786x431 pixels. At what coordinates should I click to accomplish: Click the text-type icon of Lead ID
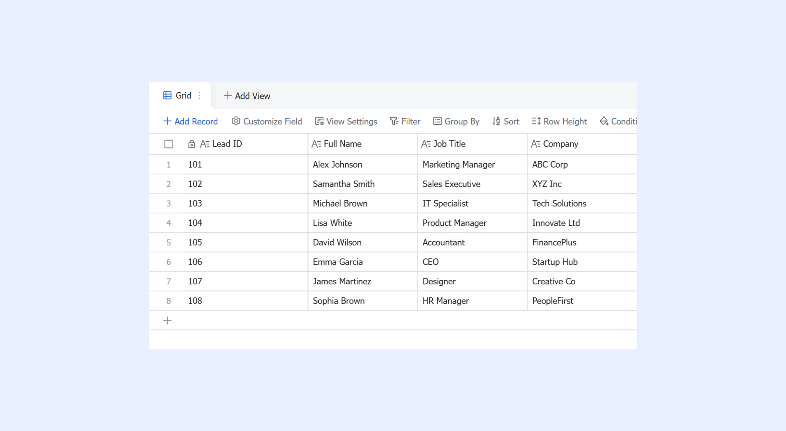click(205, 144)
